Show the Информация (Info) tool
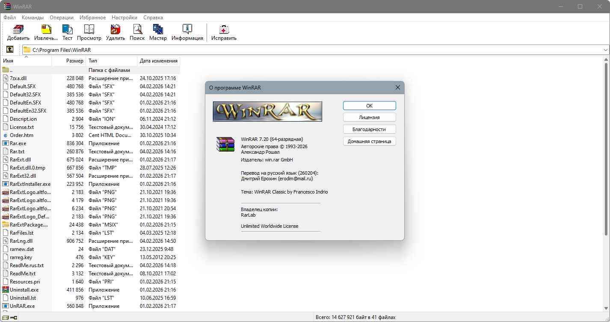Viewport: 610px width, 322px height. (187, 33)
